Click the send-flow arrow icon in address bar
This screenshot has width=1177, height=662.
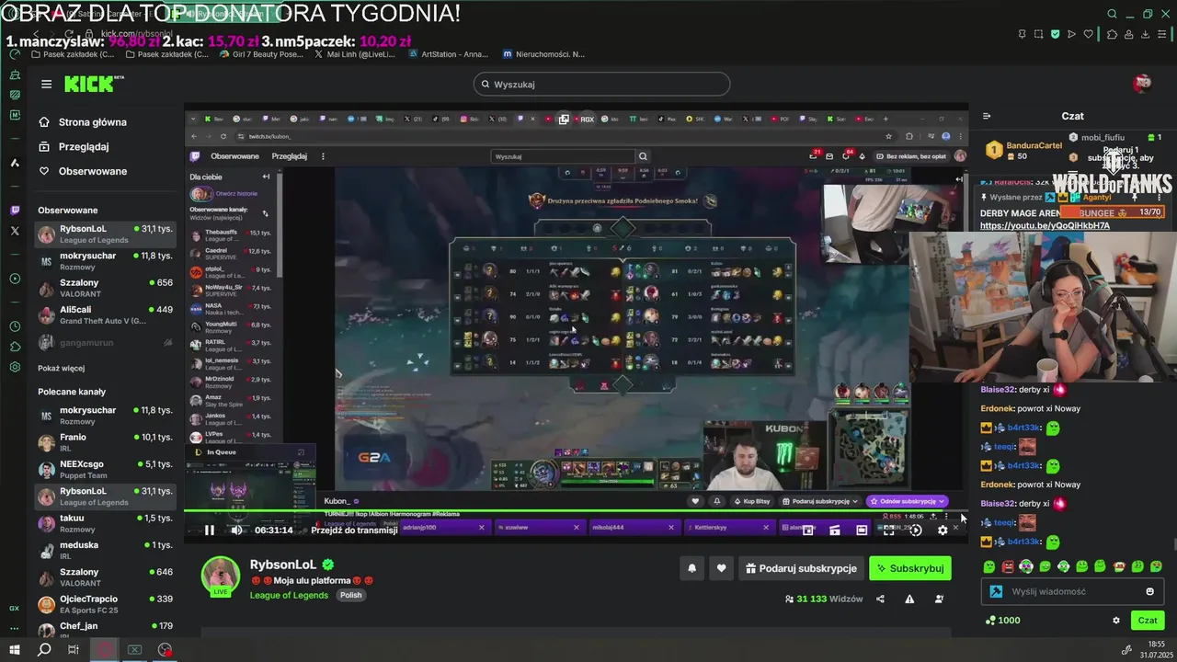pos(1071,34)
